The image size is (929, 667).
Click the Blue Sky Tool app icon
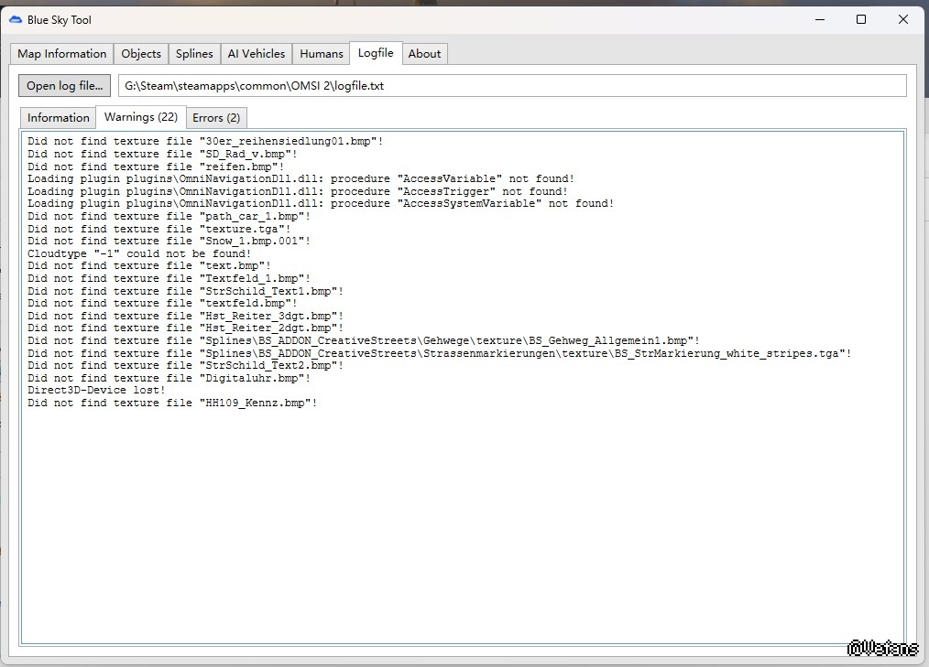[16, 19]
